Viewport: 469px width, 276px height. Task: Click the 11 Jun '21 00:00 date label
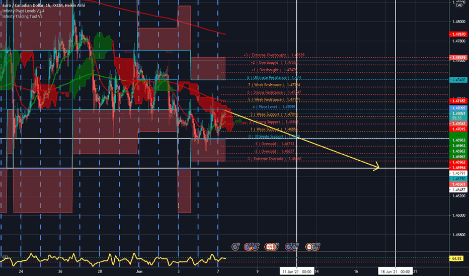(297, 271)
